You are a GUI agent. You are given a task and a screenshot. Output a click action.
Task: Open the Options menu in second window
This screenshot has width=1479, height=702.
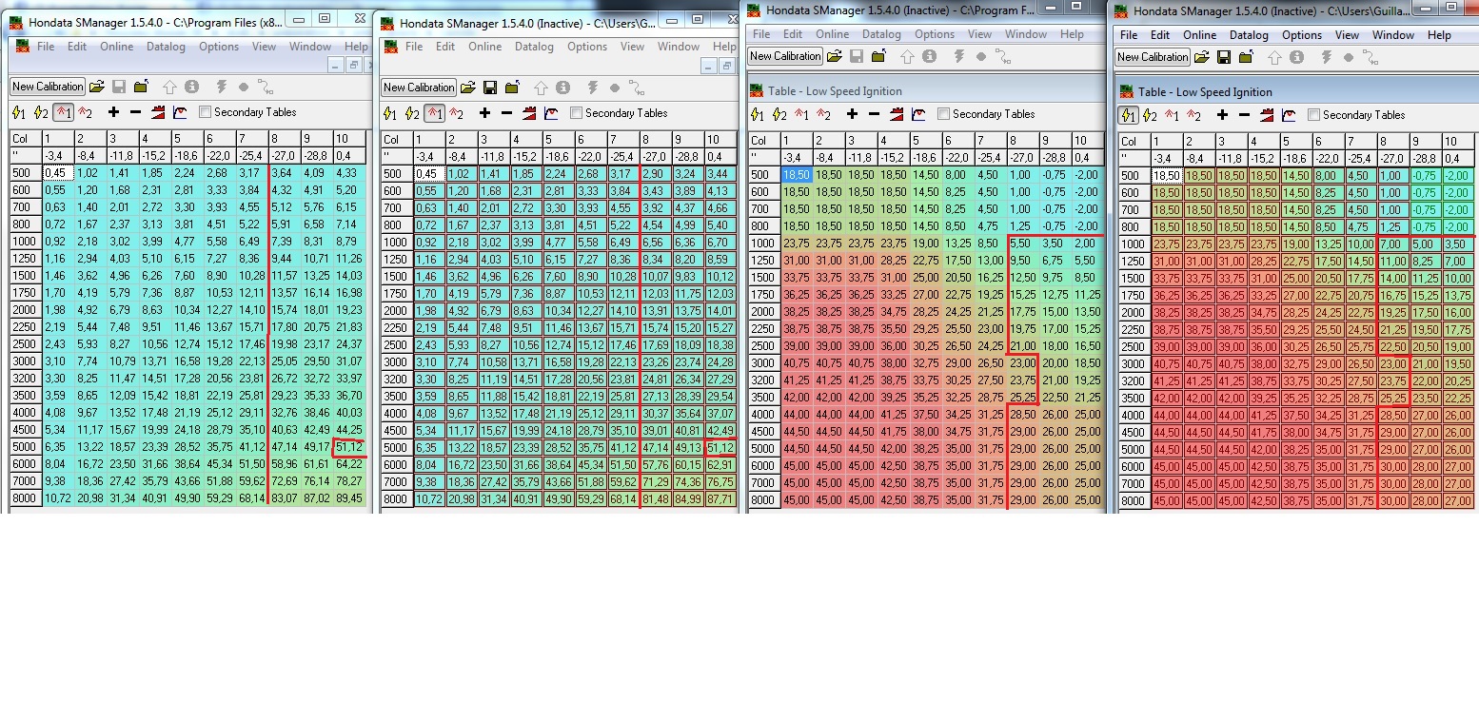[587, 46]
